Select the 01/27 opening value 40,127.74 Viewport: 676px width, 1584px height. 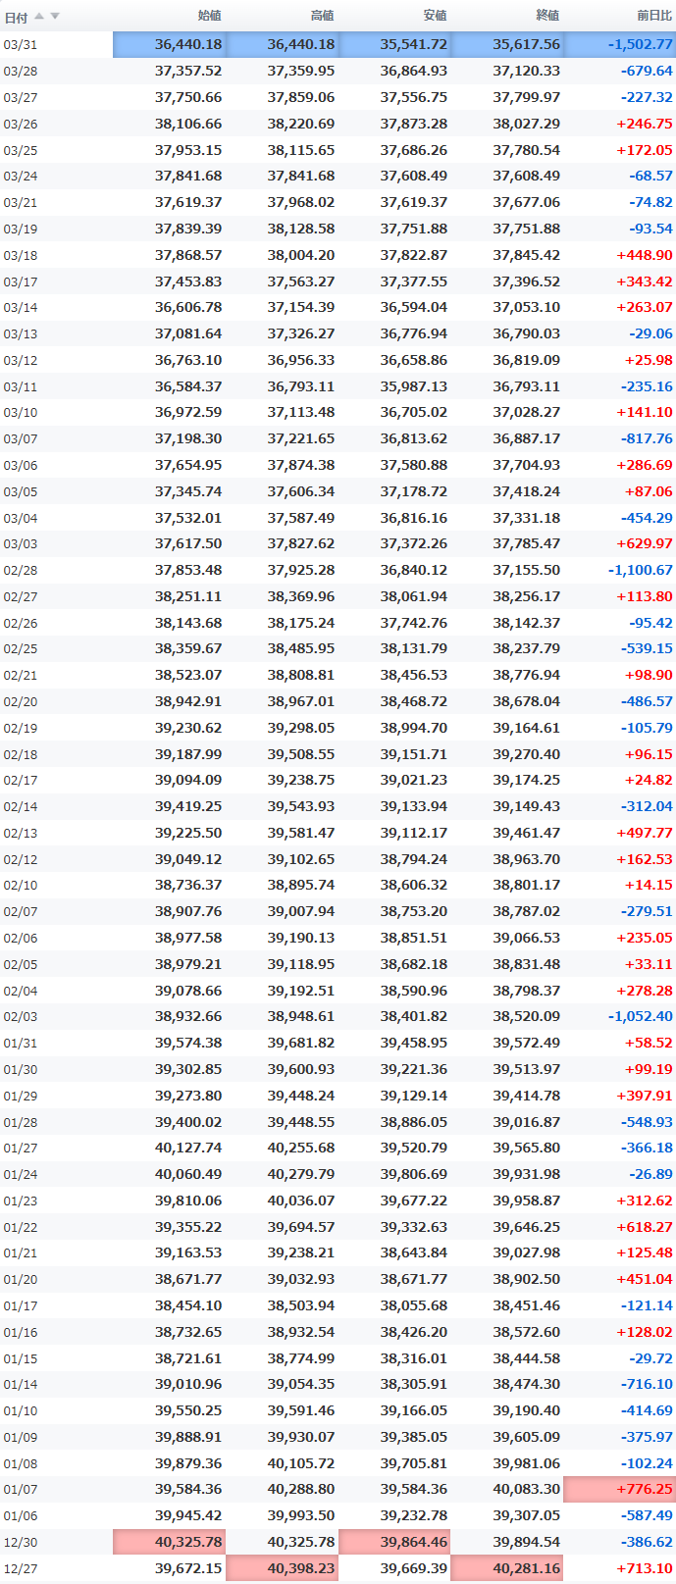188,1148
